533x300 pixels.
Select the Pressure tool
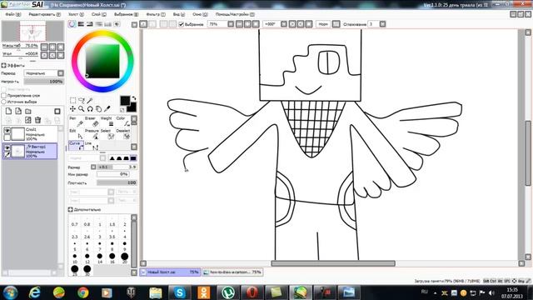[91, 134]
